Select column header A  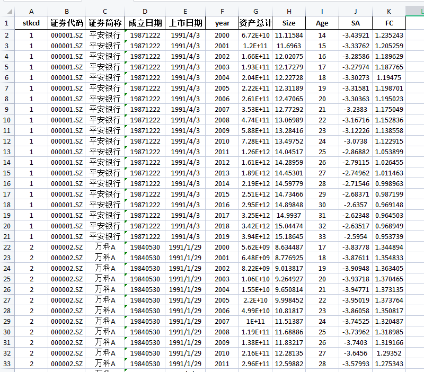31,12
